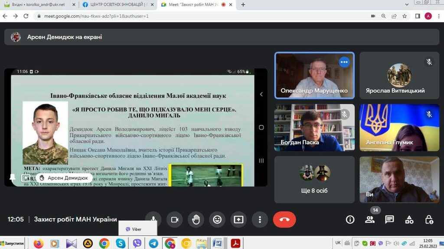Image resolution: width=444 pixels, height=249 pixels.
Task: Toggle the camera in Meet controls
Action: coord(175,220)
